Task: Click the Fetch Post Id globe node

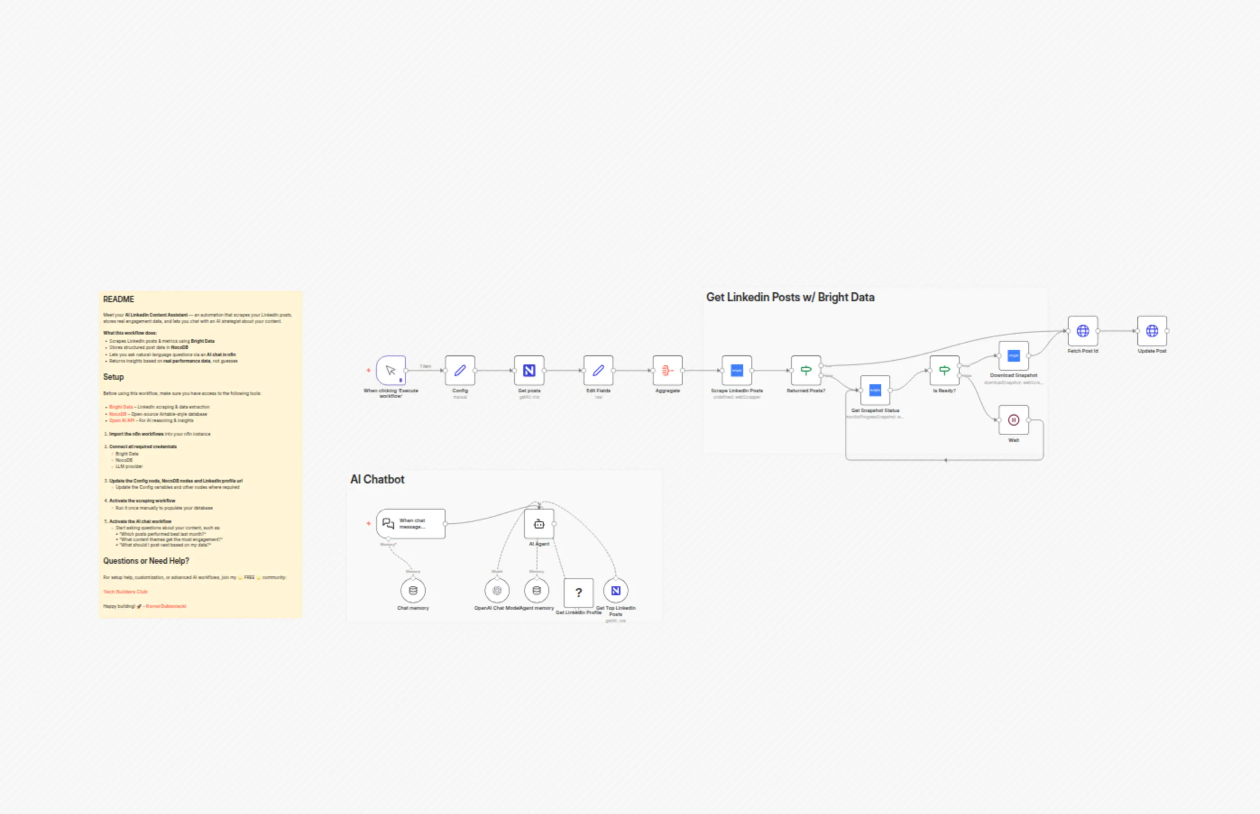Action: 1082,331
